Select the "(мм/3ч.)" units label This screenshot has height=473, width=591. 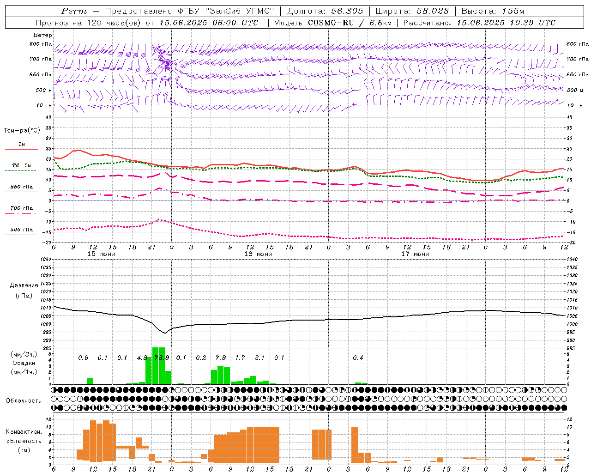tap(24, 354)
